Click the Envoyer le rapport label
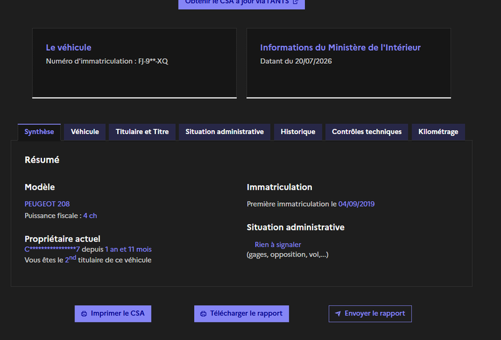The image size is (501, 340). [374, 314]
